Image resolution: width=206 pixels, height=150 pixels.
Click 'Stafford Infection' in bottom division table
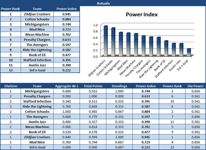[37, 101]
